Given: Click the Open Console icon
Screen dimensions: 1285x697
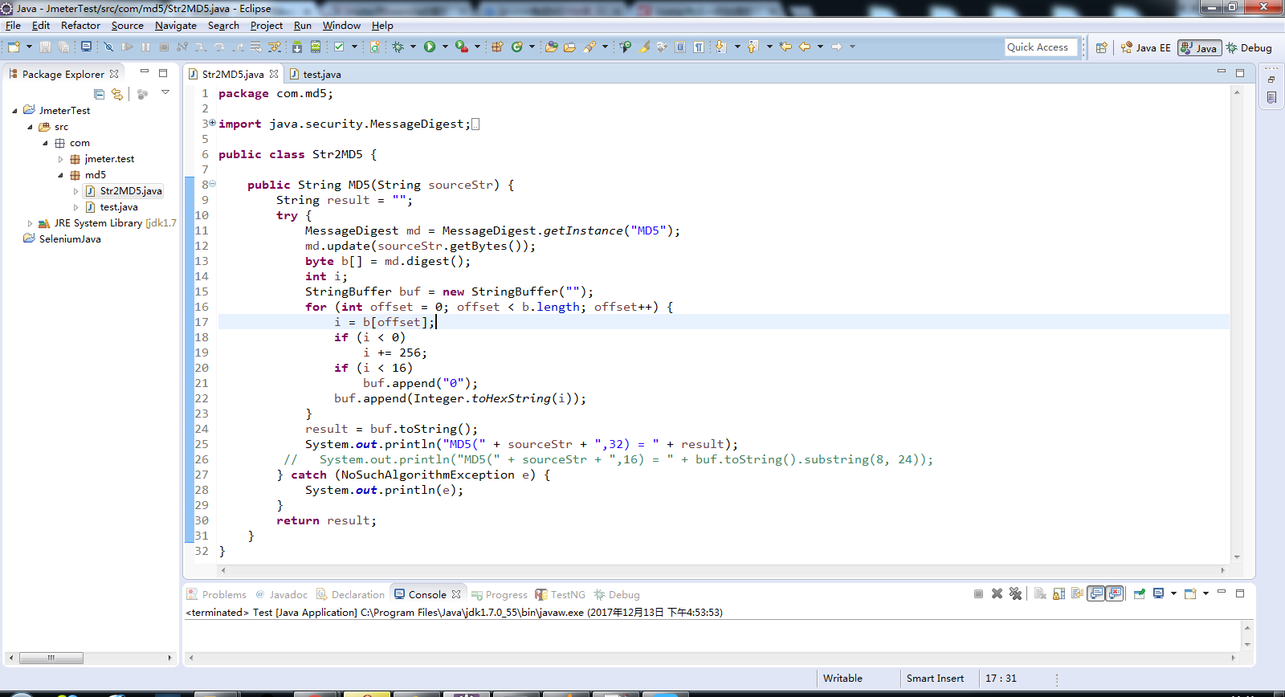Looking at the screenshot, I should pos(1190,593).
